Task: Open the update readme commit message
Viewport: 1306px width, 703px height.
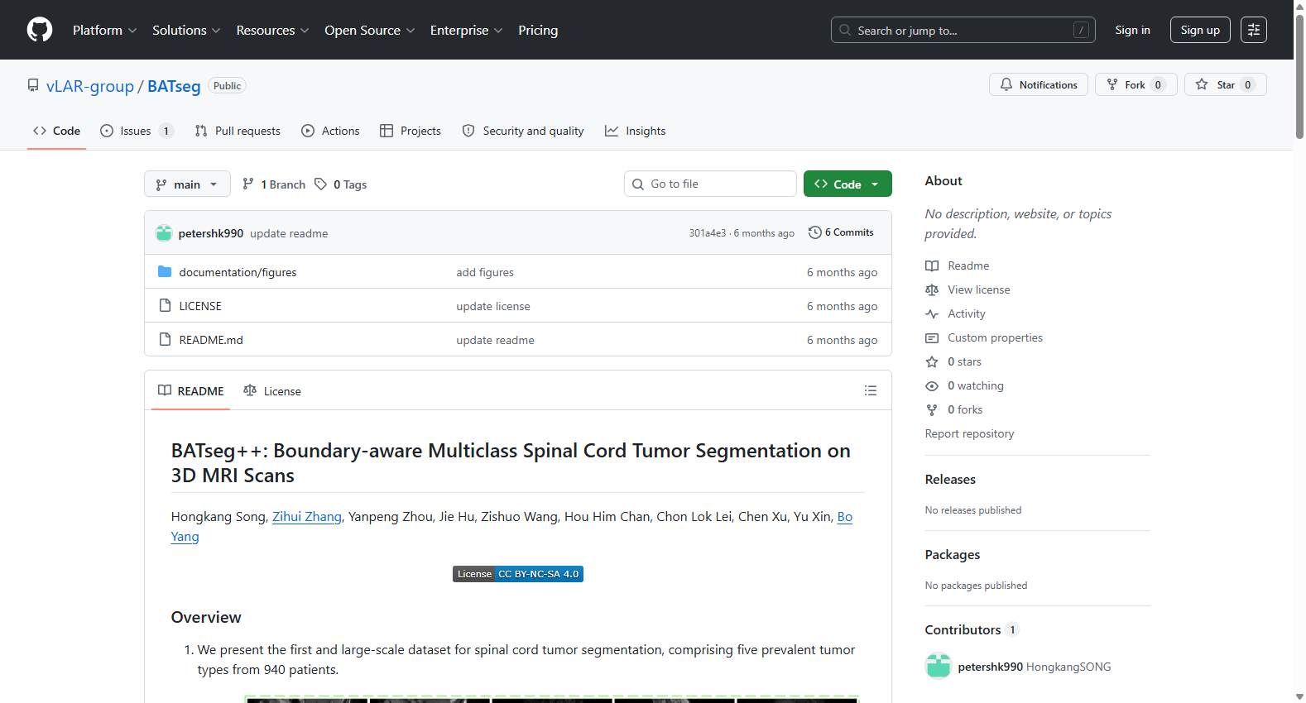Action: (289, 233)
